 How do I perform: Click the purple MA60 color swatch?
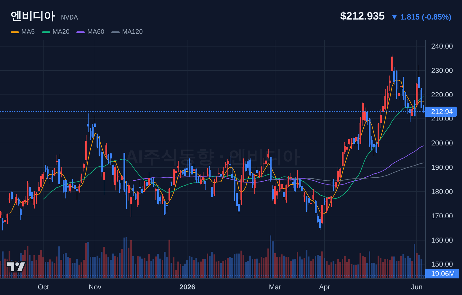point(81,32)
